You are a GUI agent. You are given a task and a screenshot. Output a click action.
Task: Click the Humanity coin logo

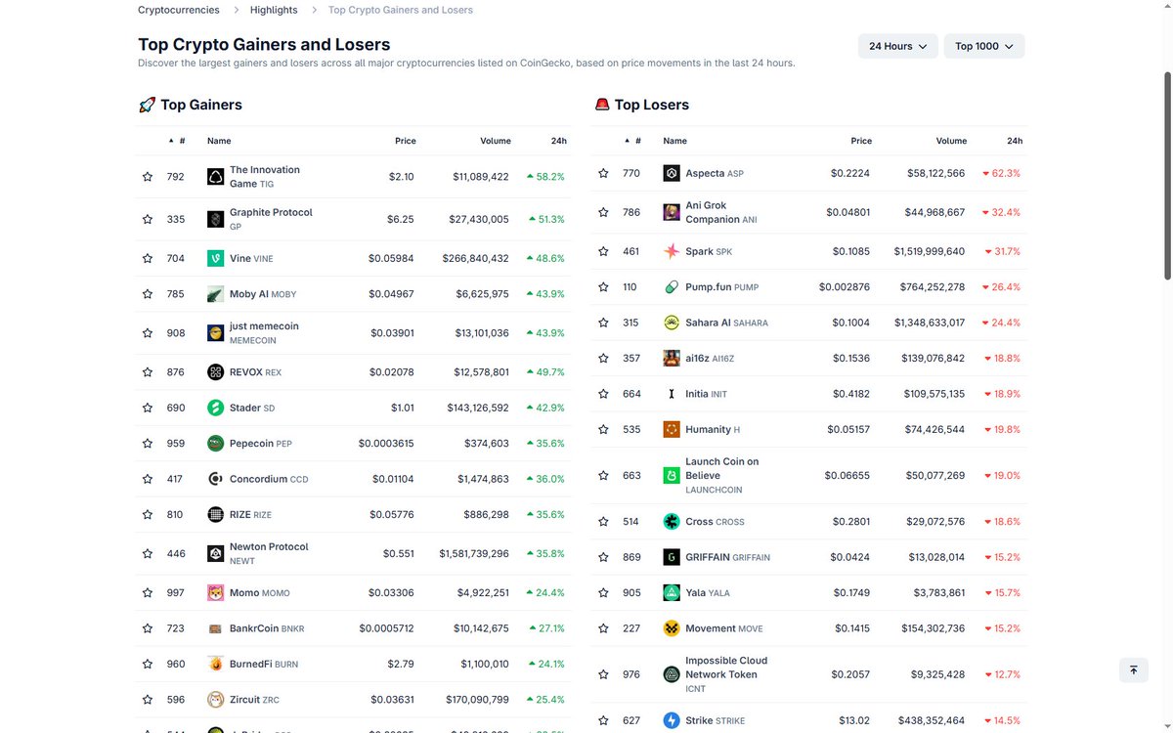(x=672, y=429)
